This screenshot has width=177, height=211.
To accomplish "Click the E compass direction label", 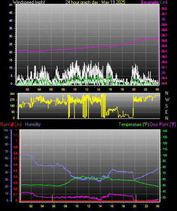I will pos(166,112).
